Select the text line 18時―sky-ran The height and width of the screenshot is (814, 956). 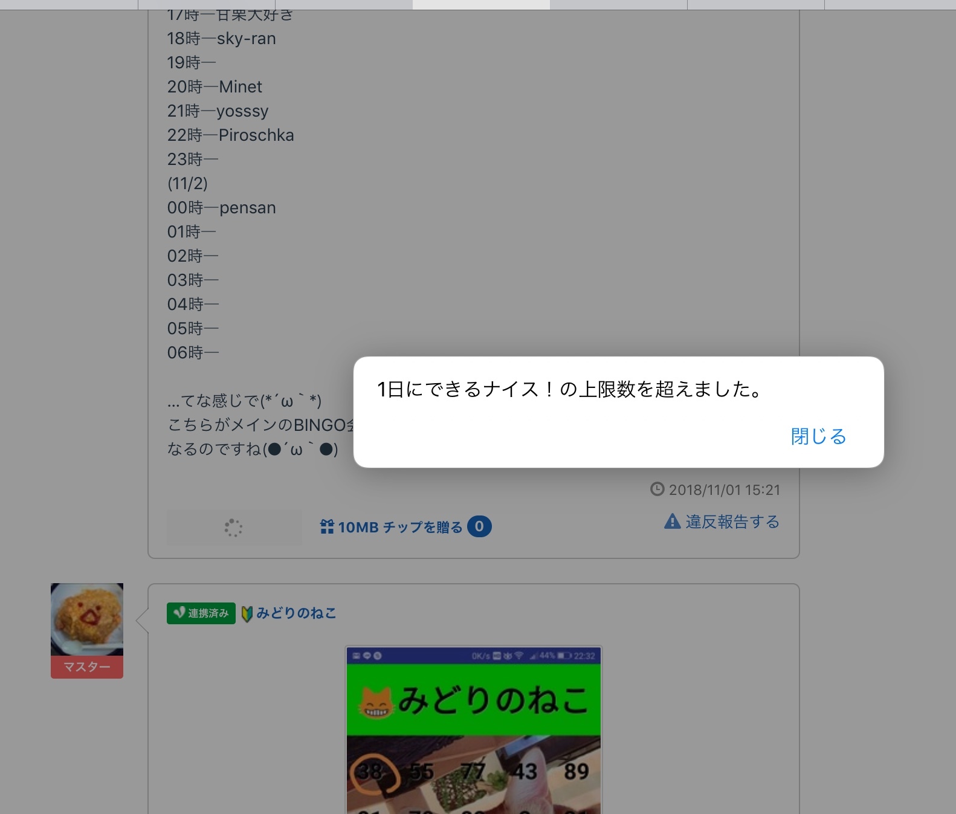(x=222, y=39)
